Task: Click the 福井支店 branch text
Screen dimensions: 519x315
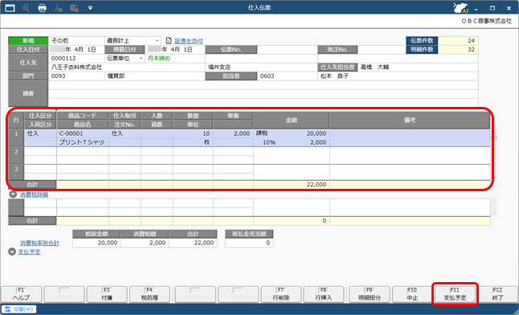Action: [x=219, y=67]
